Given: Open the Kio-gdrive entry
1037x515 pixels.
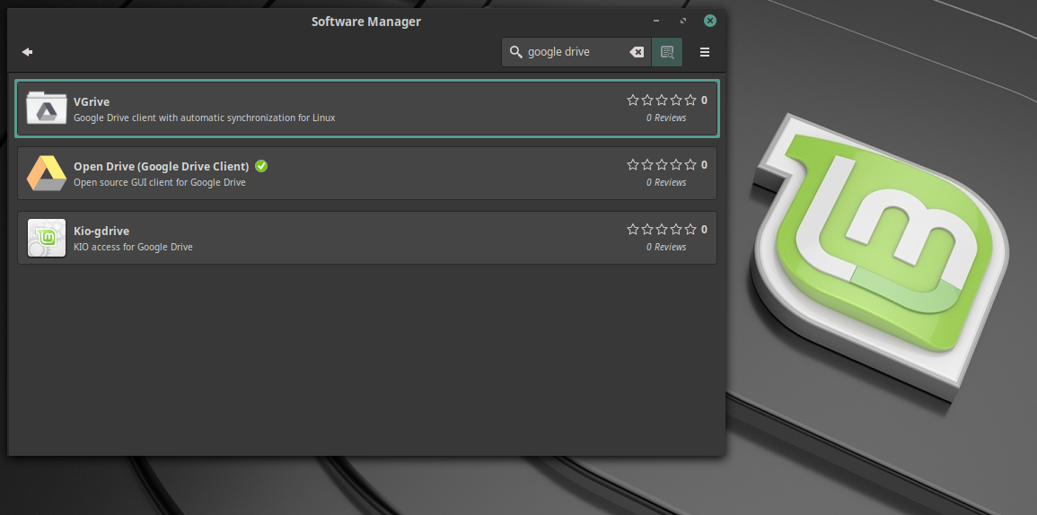Looking at the screenshot, I should tap(367, 238).
